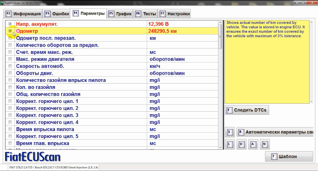318x171 pixels.
Task: Click parameter list scroll down arrow
Action: pyautogui.click(x=220, y=148)
